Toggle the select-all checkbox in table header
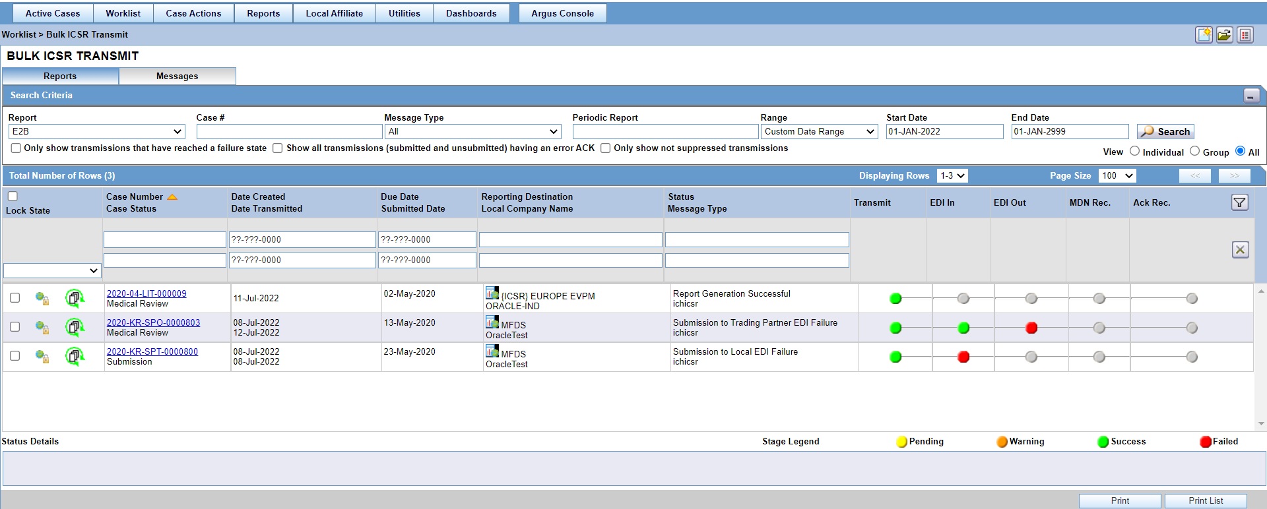 [x=13, y=196]
